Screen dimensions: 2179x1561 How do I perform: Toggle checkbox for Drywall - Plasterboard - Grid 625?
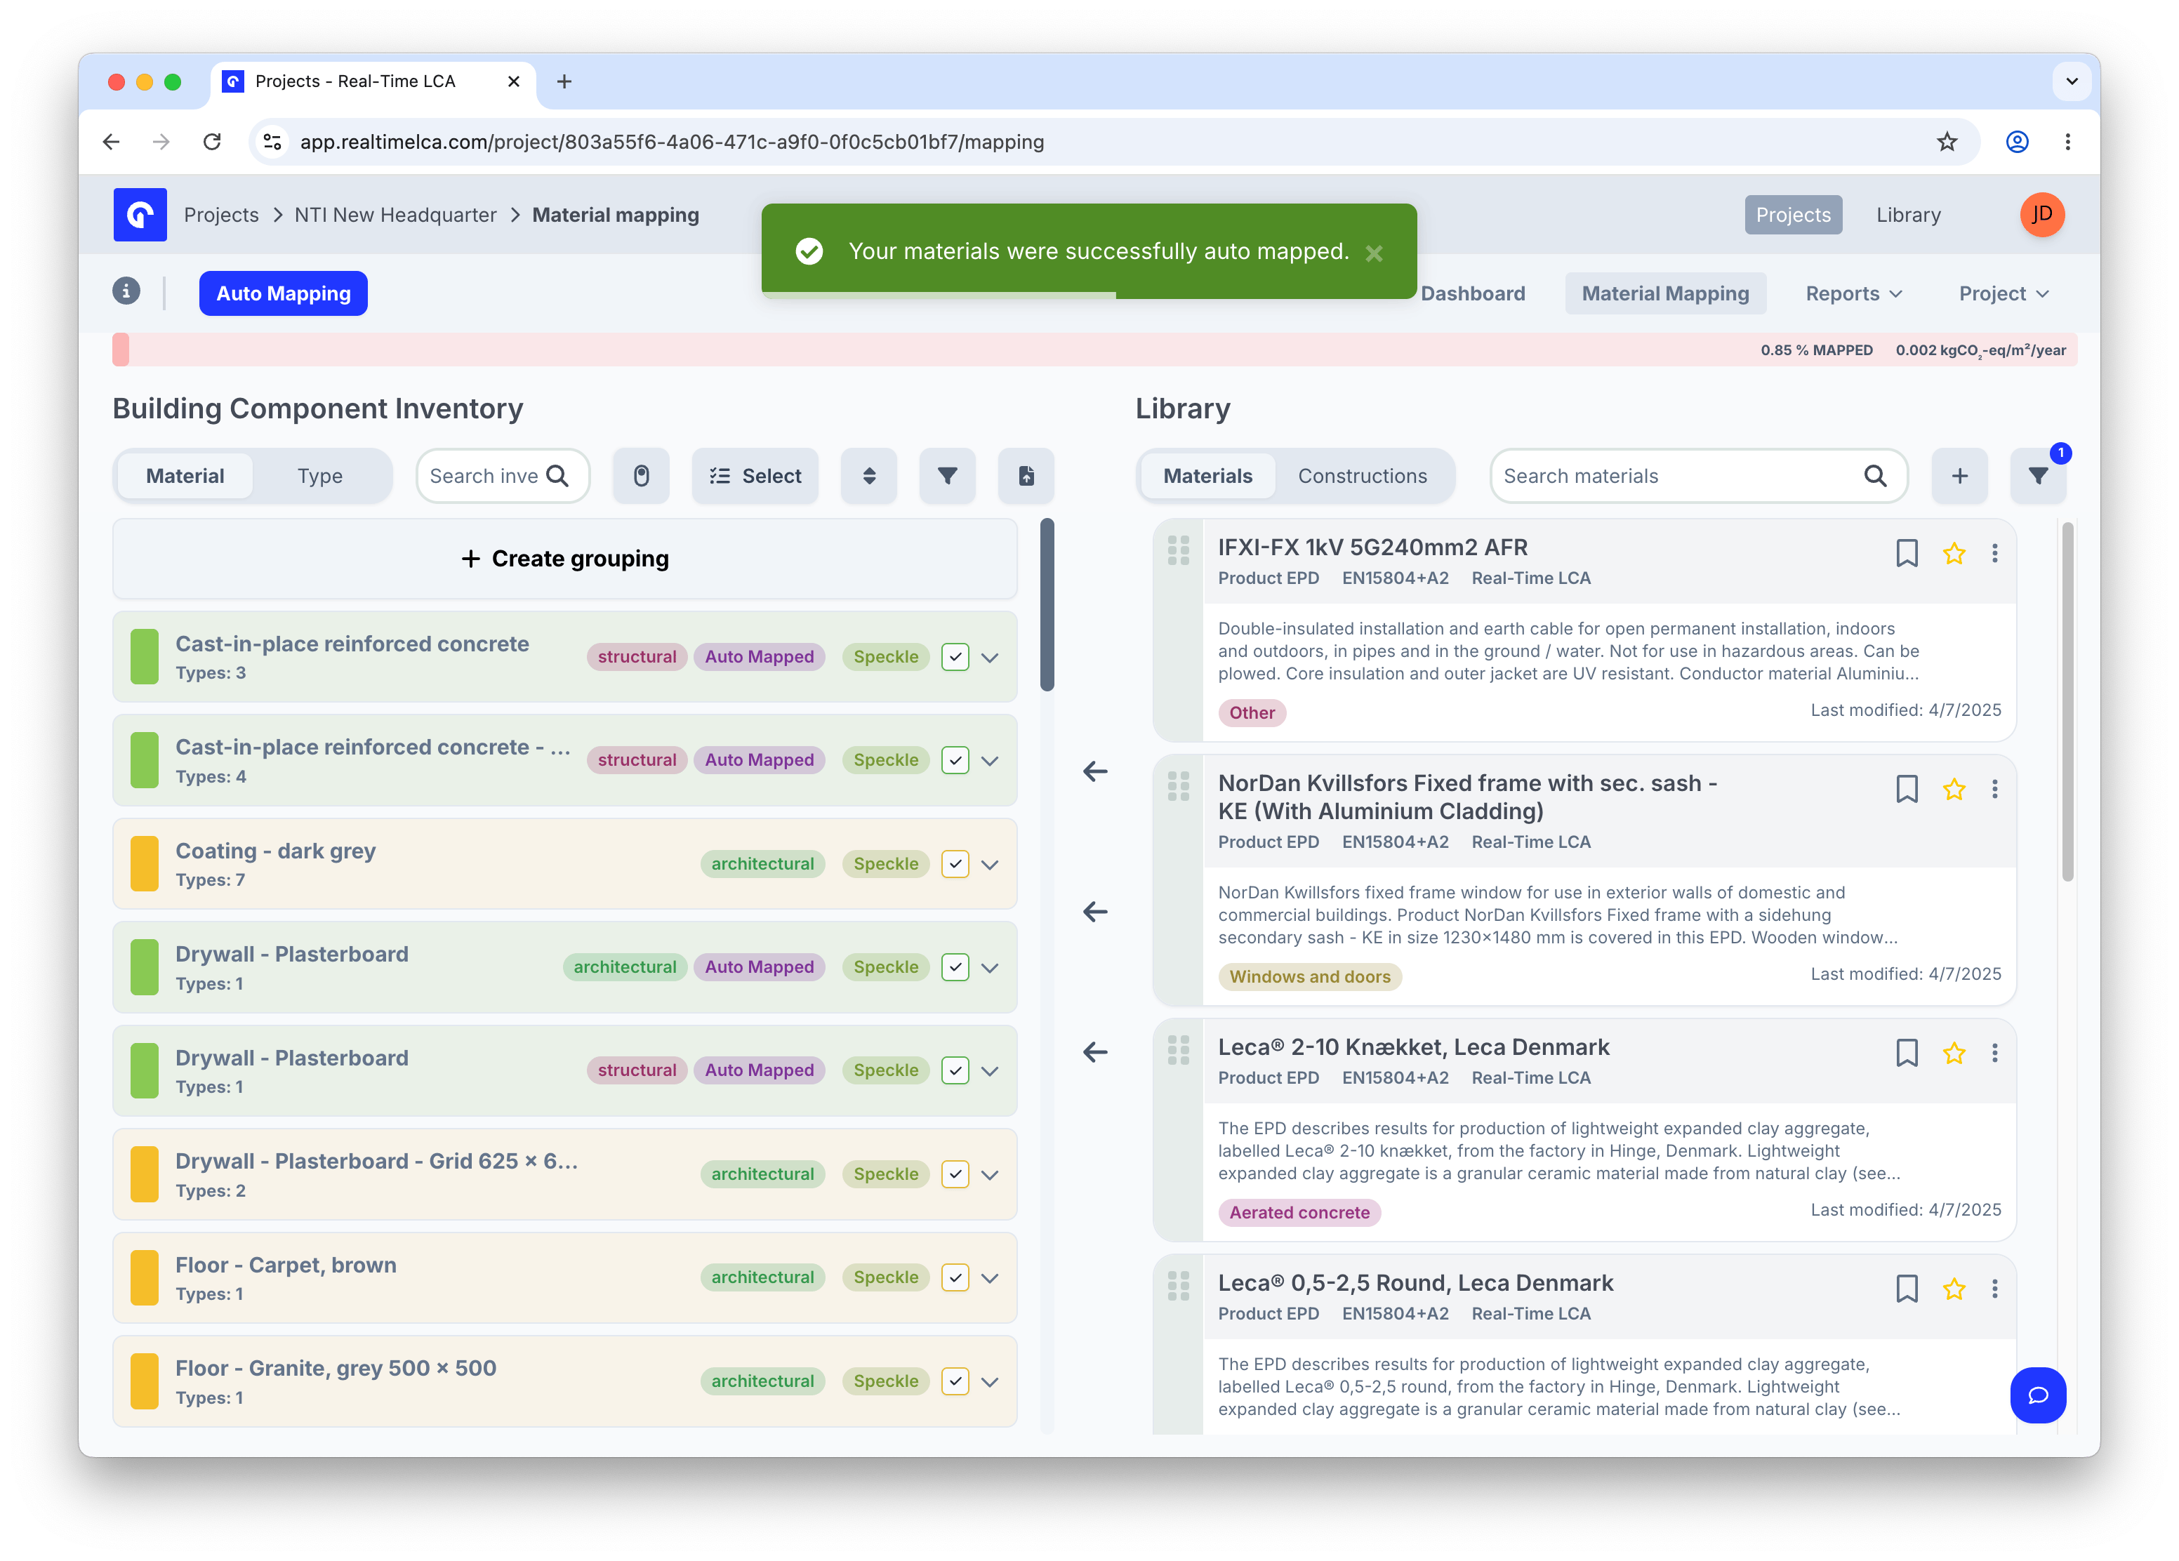[954, 1175]
